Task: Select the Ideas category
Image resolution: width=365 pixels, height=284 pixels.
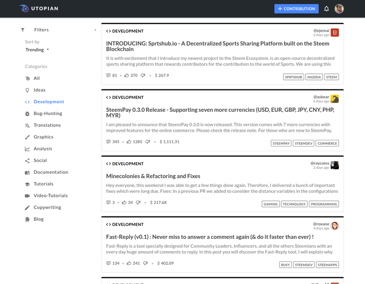Action: click(x=39, y=90)
